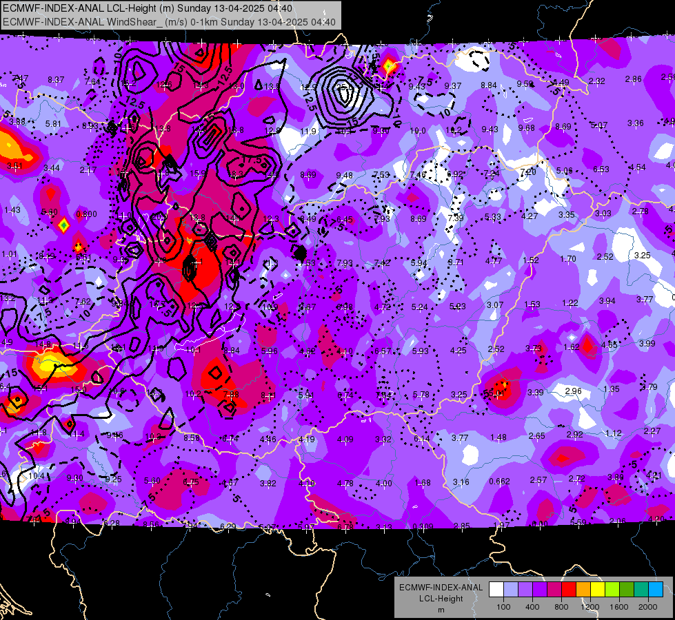Click the map value 2.86
This screenshot has height=620, width=675.
tap(633, 79)
